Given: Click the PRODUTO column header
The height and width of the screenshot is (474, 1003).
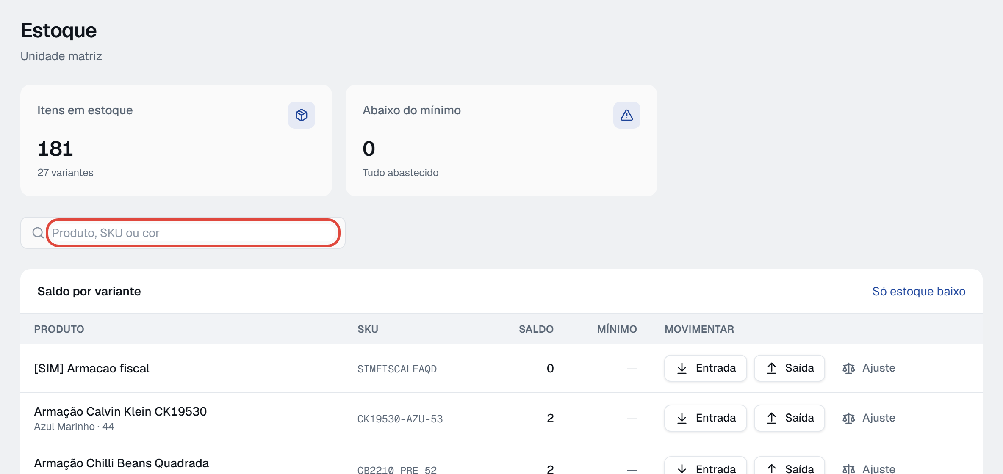Looking at the screenshot, I should click(59, 329).
